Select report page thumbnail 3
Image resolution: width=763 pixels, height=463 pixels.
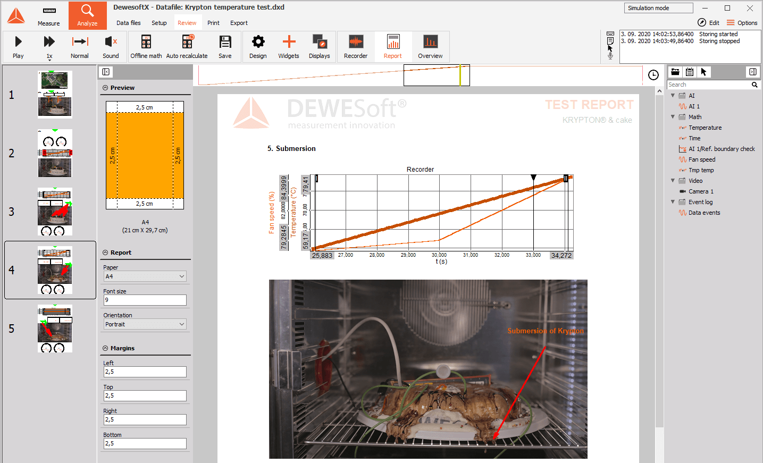(55, 212)
